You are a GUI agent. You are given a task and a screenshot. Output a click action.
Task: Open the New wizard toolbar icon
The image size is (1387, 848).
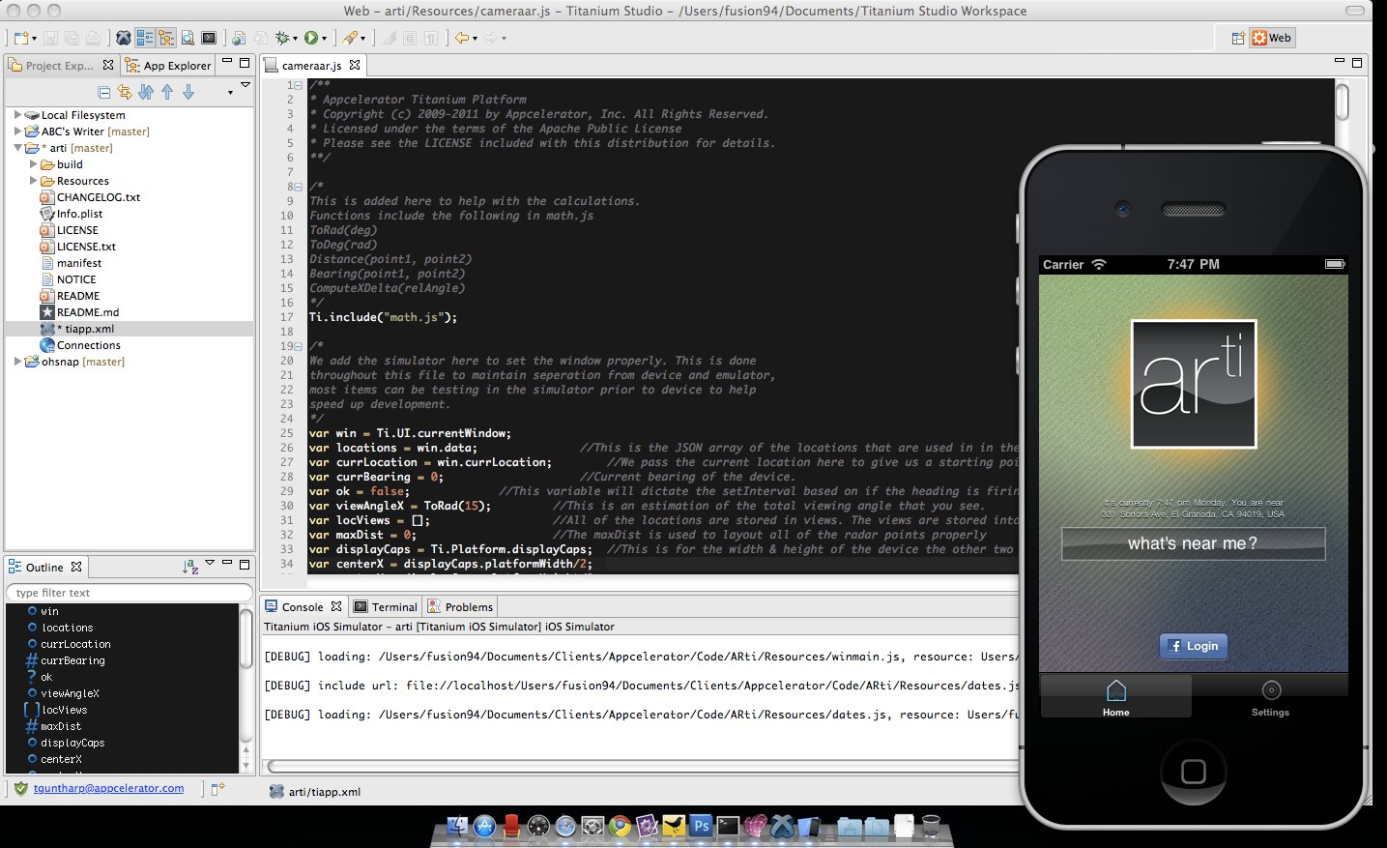point(21,37)
